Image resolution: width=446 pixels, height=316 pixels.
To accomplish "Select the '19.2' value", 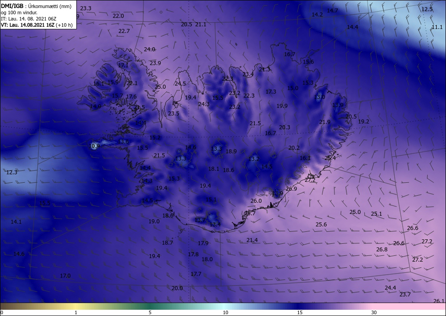I will 363,121.
